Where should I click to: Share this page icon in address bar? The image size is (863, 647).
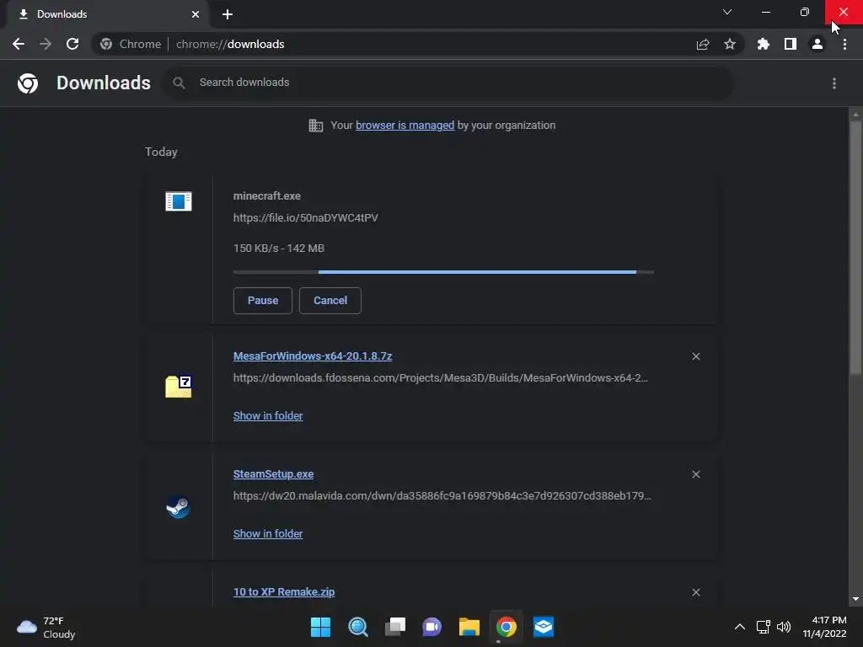[703, 44]
